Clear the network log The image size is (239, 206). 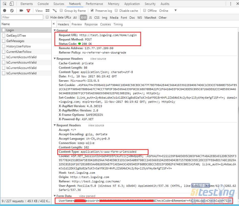point(12,11)
